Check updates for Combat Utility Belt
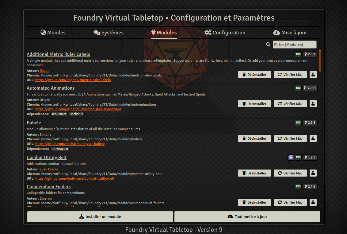347x234 pixels. [290, 173]
